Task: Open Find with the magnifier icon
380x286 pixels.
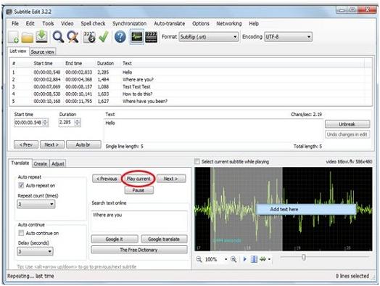Action: click(58, 37)
